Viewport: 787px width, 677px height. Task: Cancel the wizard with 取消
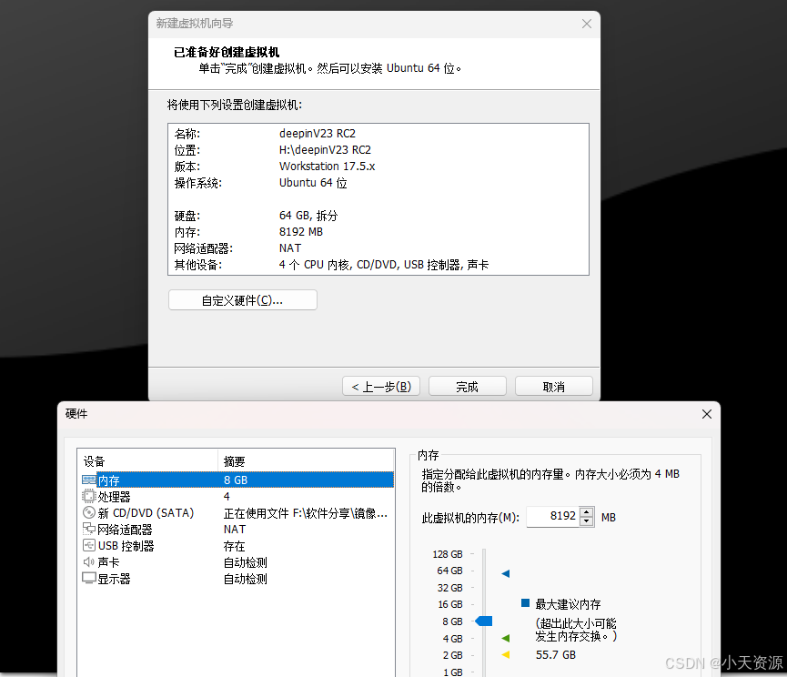[553, 387]
